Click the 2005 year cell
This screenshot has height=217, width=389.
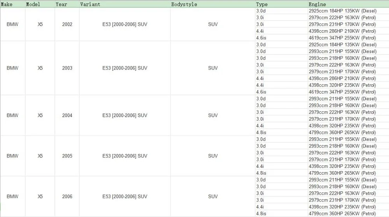[67, 156]
